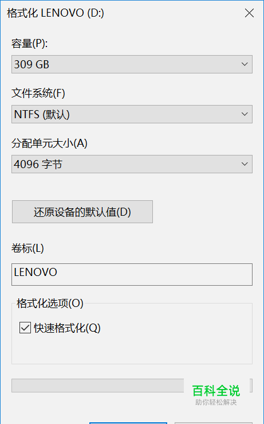Click the 格式化 LENOVO (D:) title bar text

[56, 13]
